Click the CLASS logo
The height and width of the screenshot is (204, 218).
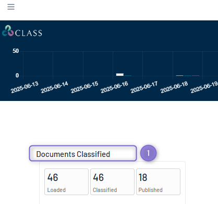[22, 31]
